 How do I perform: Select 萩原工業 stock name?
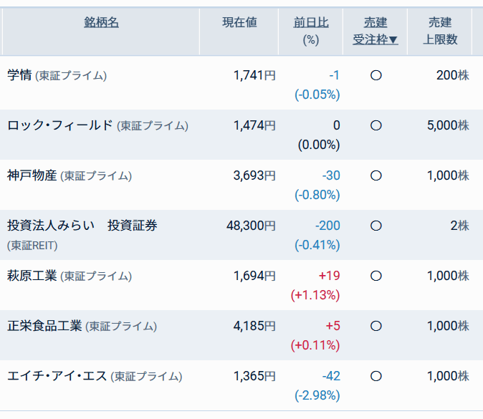pyautogui.click(x=32, y=276)
